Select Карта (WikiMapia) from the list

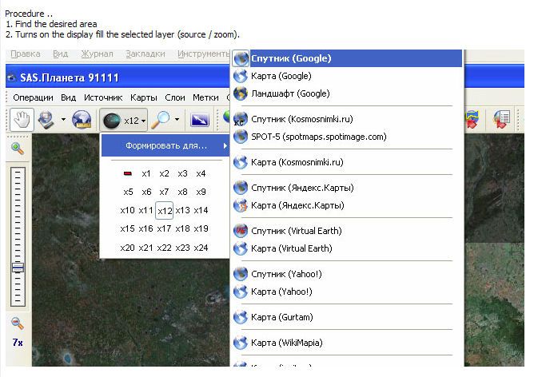pyautogui.click(x=286, y=343)
